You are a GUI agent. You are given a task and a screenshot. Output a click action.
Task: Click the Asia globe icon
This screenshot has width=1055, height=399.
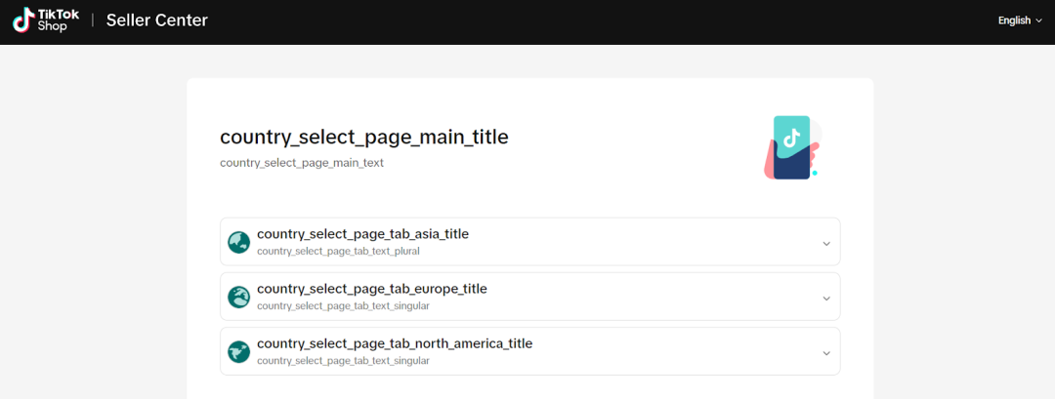[x=239, y=242]
